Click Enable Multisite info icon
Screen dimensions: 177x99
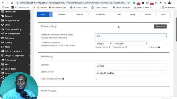coord(63,79)
